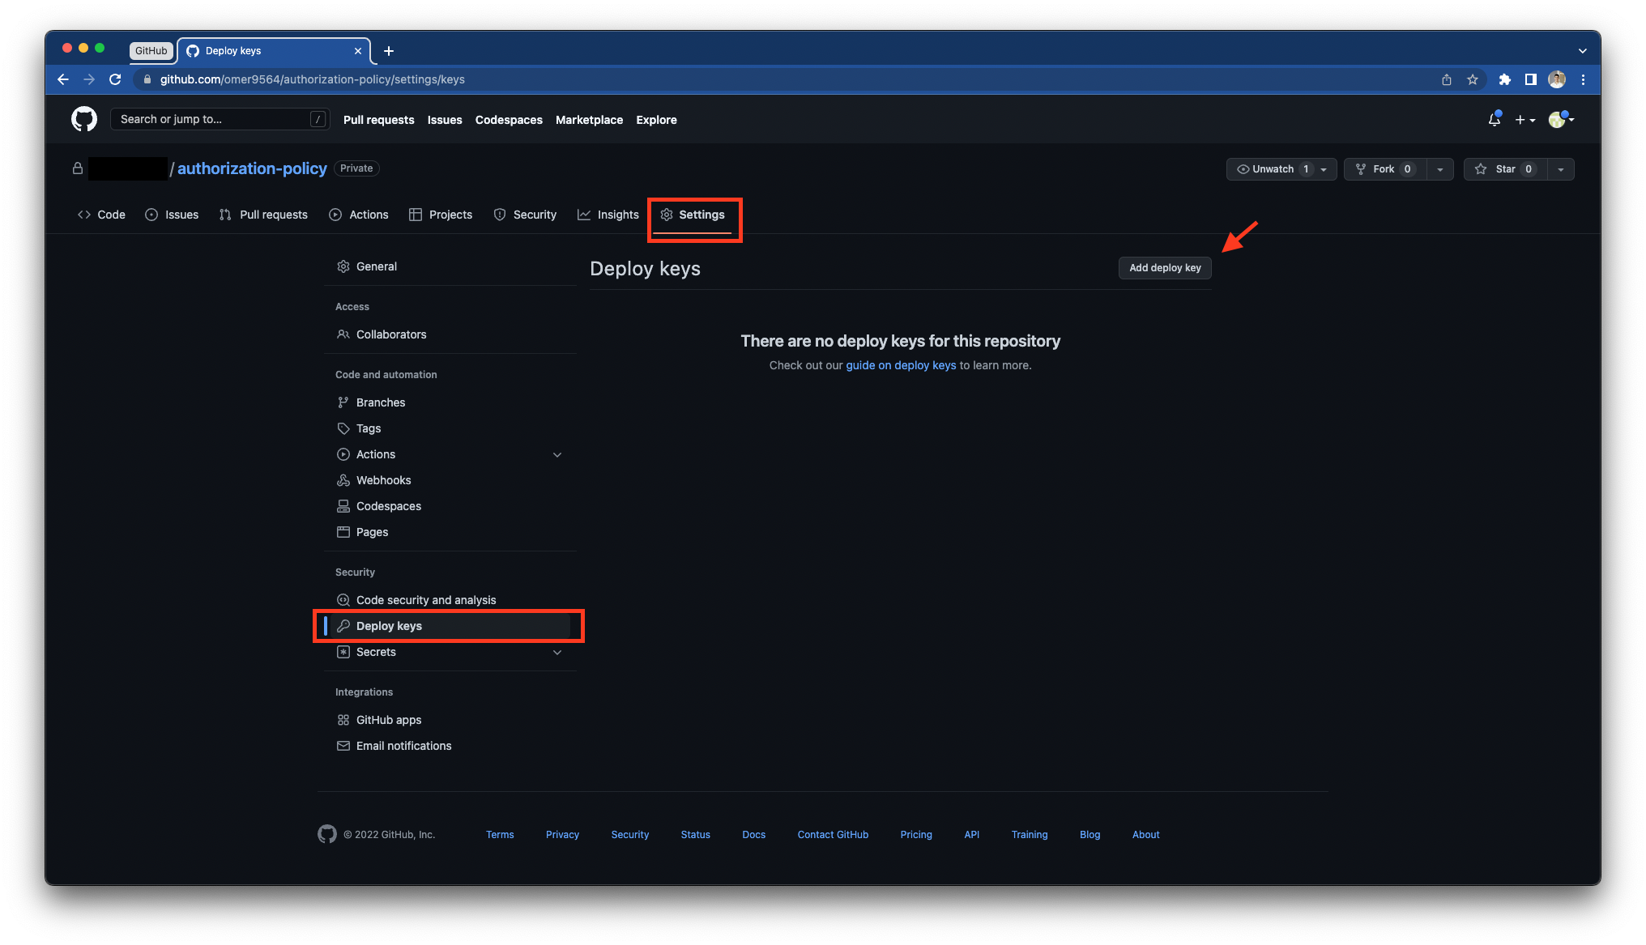1646x945 pixels.
Task: Click the star icon beside Star count
Action: point(1482,169)
